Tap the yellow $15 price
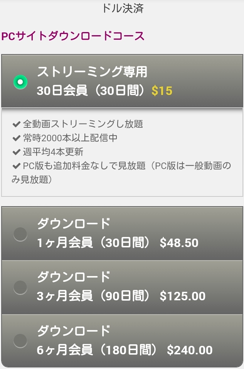 click(162, 91)
